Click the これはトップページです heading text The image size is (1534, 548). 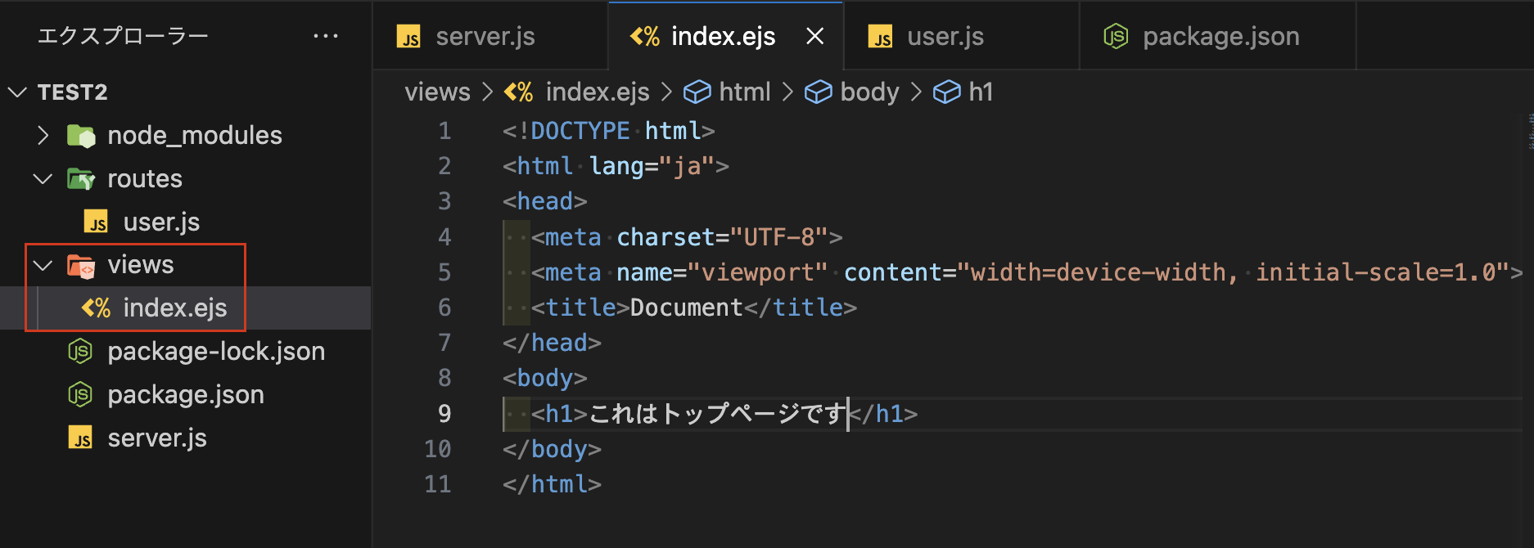tap(717, 414)
